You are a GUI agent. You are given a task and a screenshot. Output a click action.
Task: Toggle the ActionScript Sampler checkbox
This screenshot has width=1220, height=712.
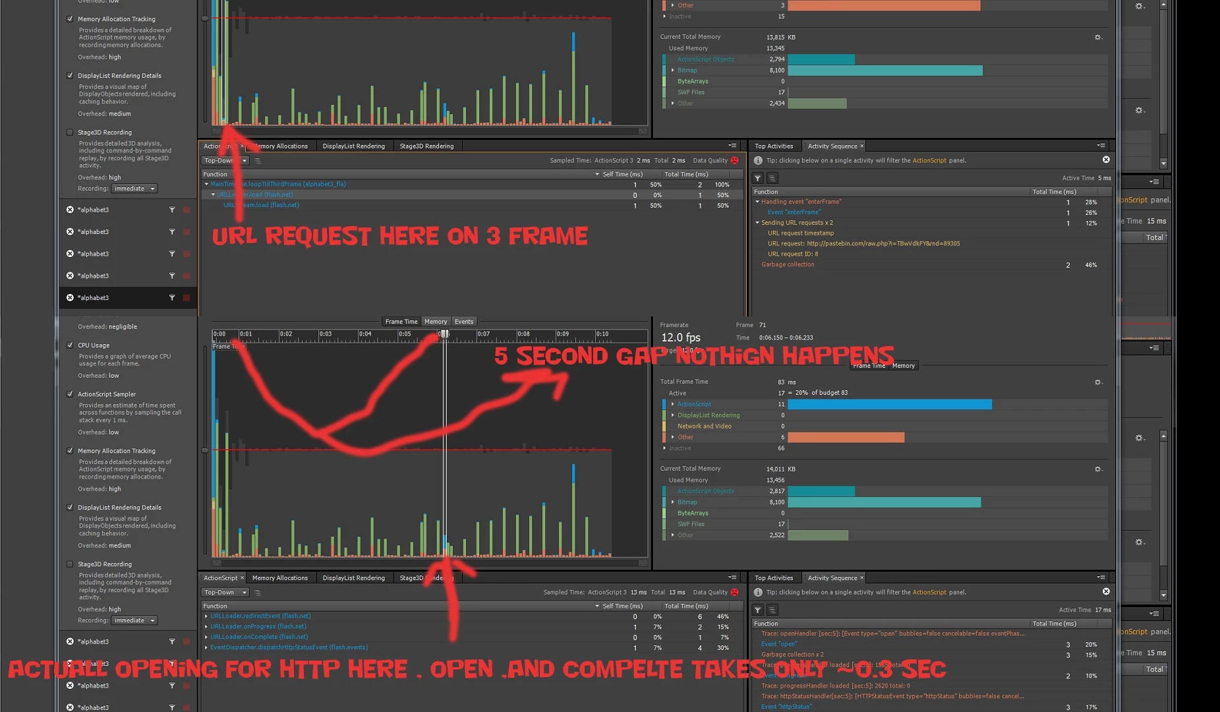70,394
